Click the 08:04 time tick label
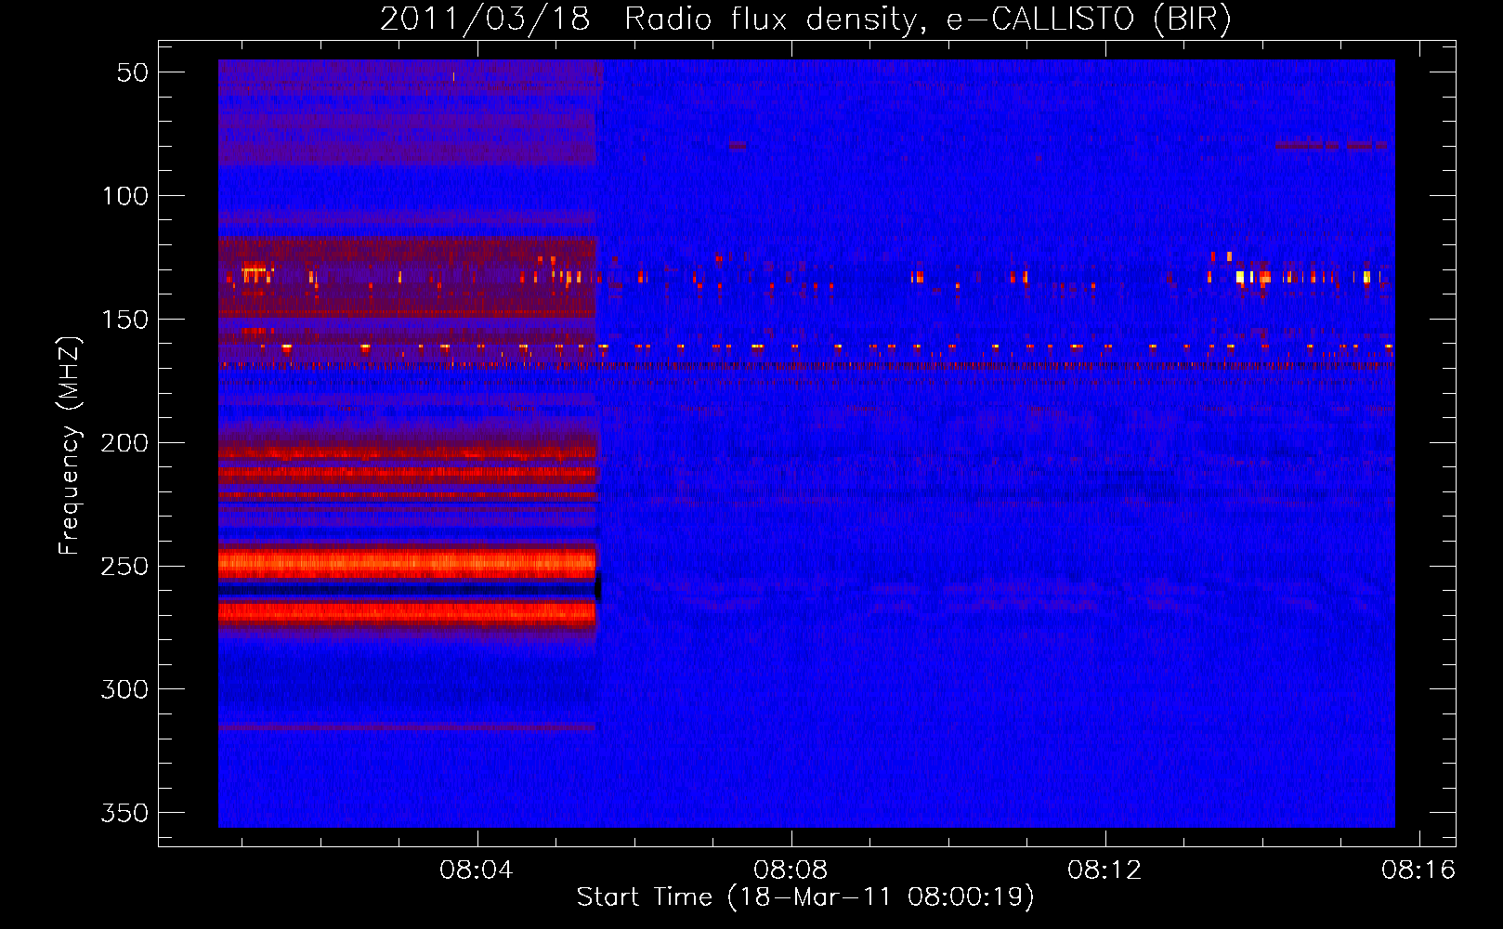 pos(477,870)
